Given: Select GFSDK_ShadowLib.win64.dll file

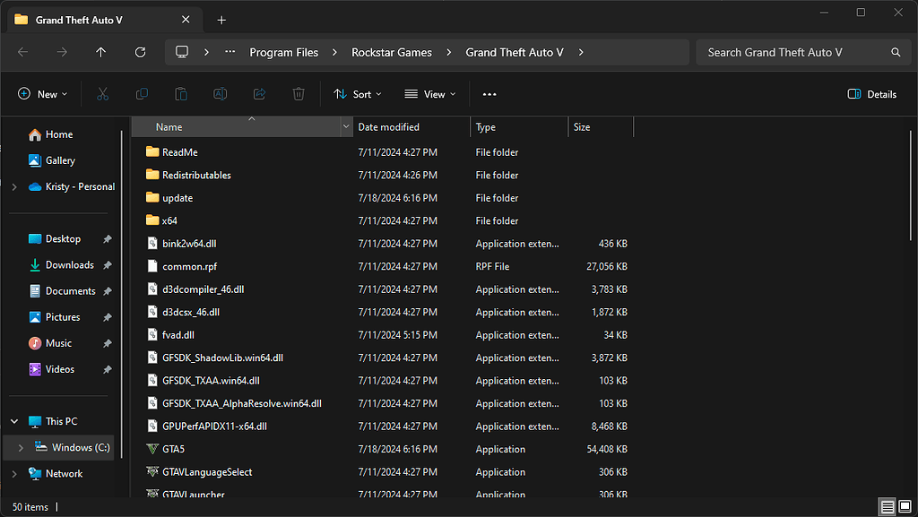Looking at the screenshot, I should [x=222, y=358].
